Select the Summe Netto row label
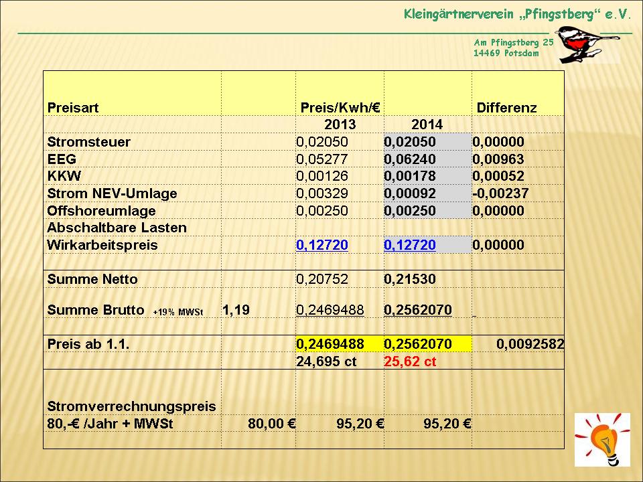The width and height of the screenshot is (643, 482). 92,279
